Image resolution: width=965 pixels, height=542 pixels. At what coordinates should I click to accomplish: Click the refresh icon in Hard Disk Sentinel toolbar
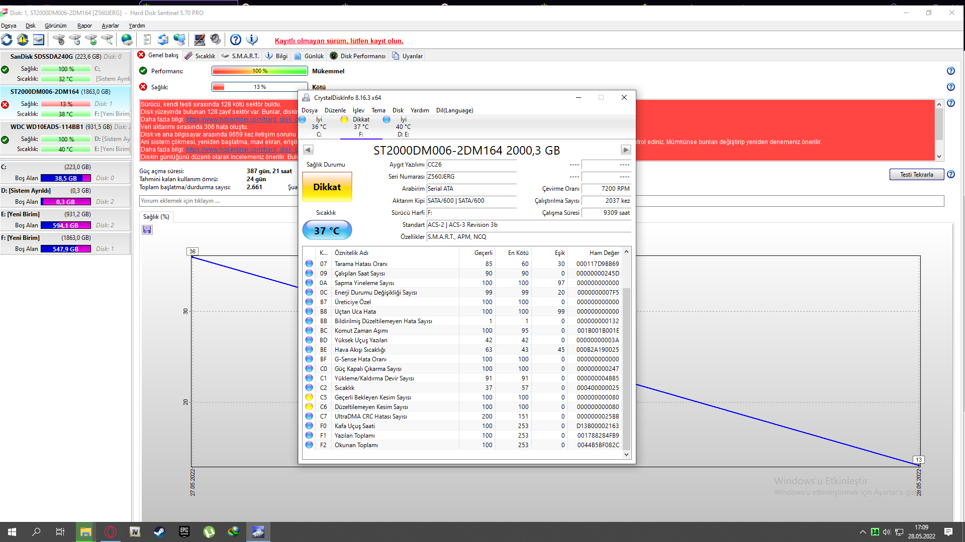[x=7, y=40]
